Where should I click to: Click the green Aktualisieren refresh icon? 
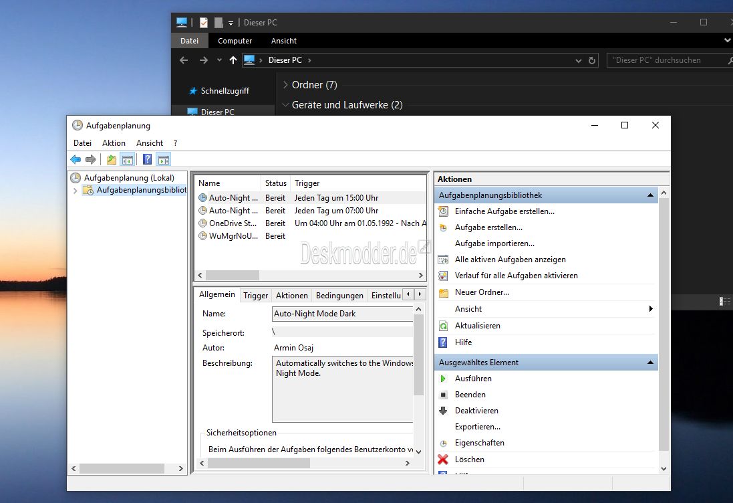click(x=443, y=326)
